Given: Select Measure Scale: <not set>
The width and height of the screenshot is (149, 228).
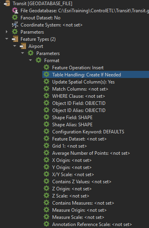Looking at the screenshot, I should coord(78,217).
